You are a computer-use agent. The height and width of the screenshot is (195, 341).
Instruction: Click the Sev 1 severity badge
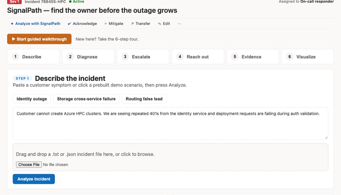coord(14,1)
